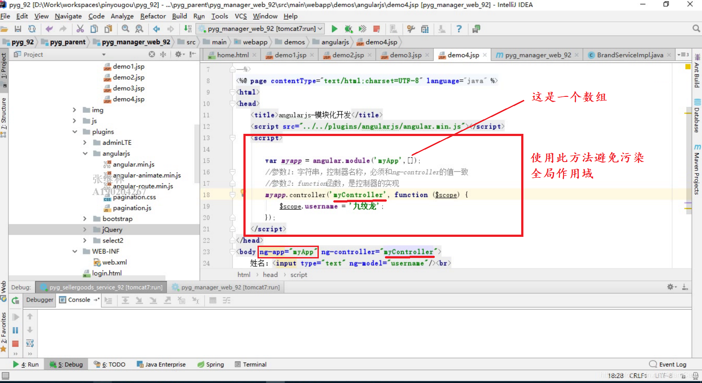Run pyg_manager_web_92 with the green play icon

point(334,29)
